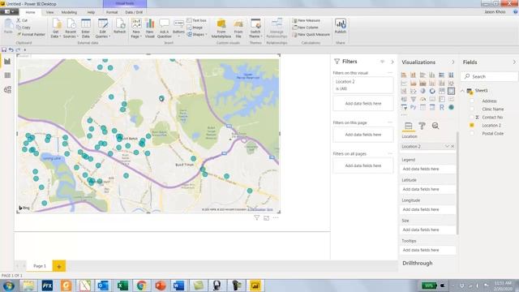This screenshot has width=519, height=292.
Task: Remove Location 2 from Location well
Action: click(x=453, y=146)
